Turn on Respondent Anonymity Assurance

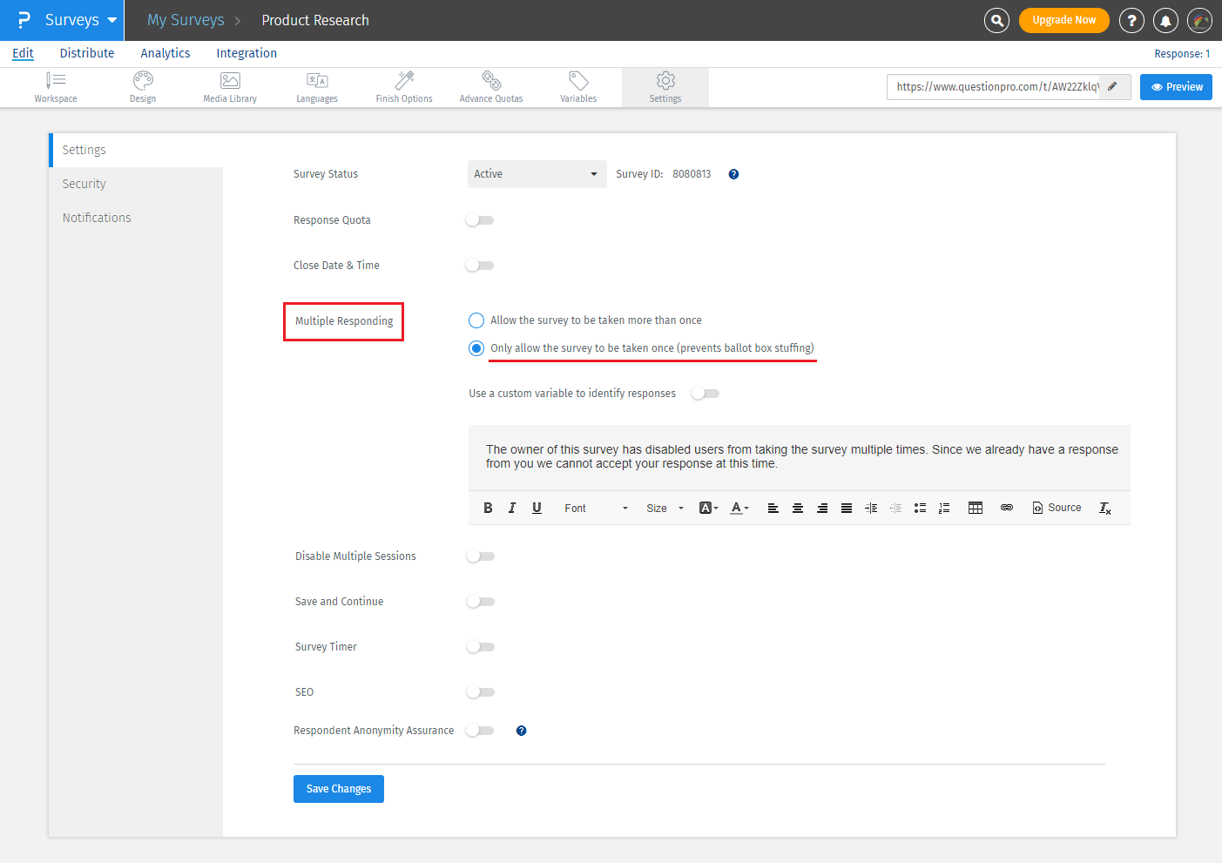click(x=480, y=730)
